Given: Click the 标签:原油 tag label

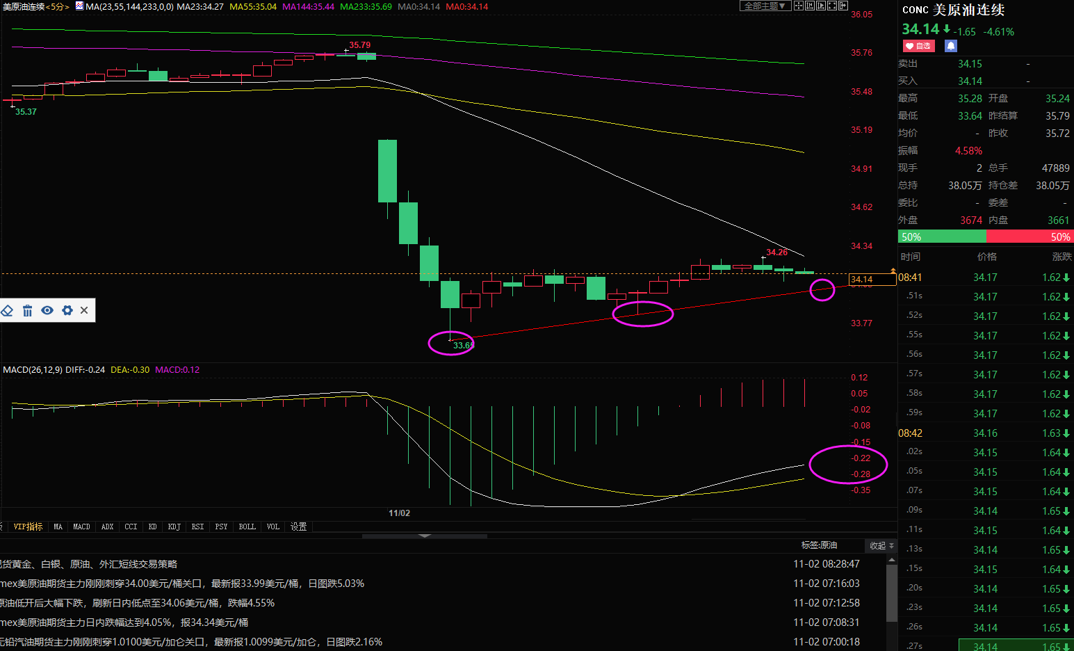Looking at the screenshot, I should pyautogui.click(x=819, y=545).
